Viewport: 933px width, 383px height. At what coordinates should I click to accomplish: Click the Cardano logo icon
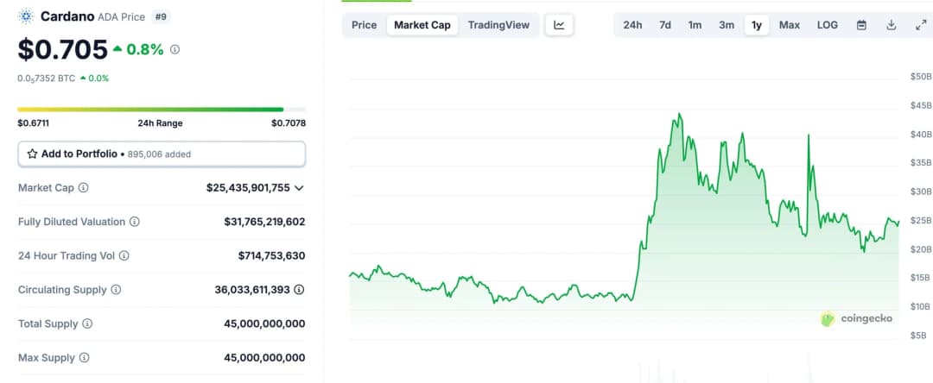point(27,16)
